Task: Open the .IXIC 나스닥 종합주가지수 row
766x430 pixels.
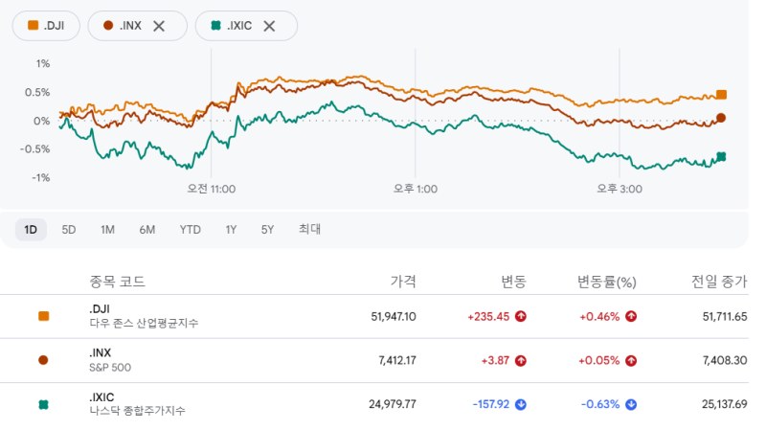Action: click(374, 404)
